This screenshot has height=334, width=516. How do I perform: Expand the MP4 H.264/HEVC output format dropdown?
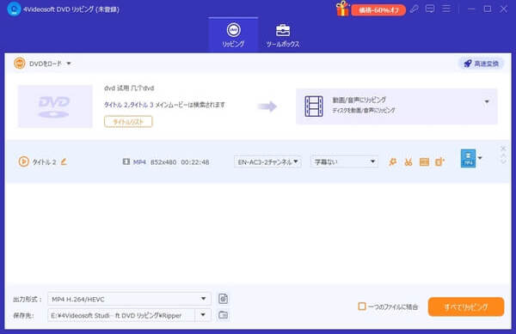(129, 299)
